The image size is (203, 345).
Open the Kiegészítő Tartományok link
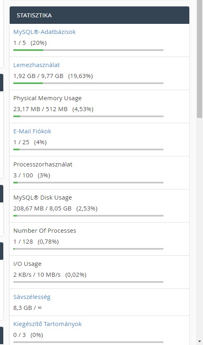pyautogui.click(x=48, y=324)
